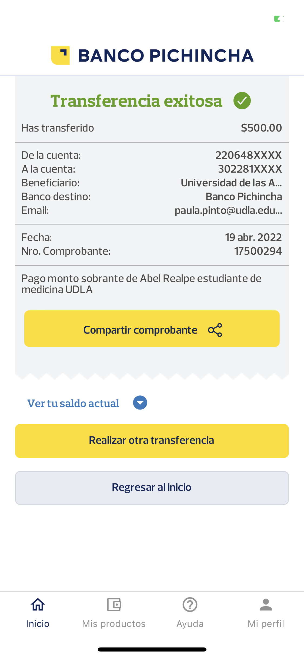Tap the BANCO PICHINCHA header title
Screen dimensions: 304x658
[x=166, y=56]
